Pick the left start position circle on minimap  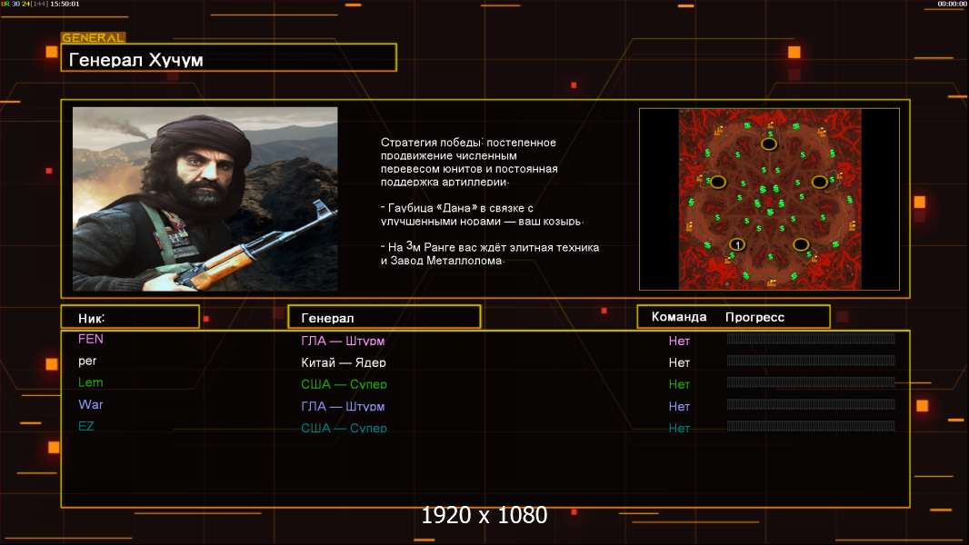point(718,182)
